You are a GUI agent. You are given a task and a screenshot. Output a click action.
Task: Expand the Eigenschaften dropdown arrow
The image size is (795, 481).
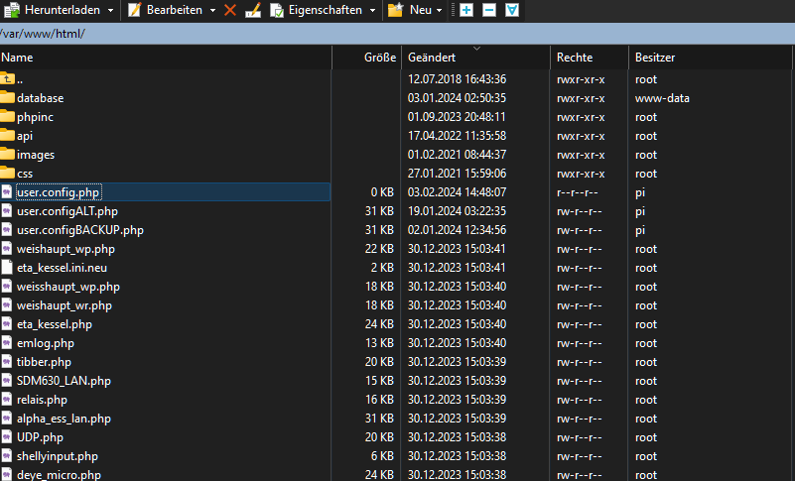(371, 10)
